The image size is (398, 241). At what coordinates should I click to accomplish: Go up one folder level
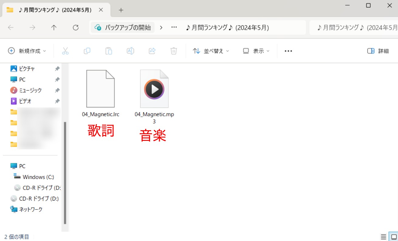pyautogui.click(x=54, y=28)
